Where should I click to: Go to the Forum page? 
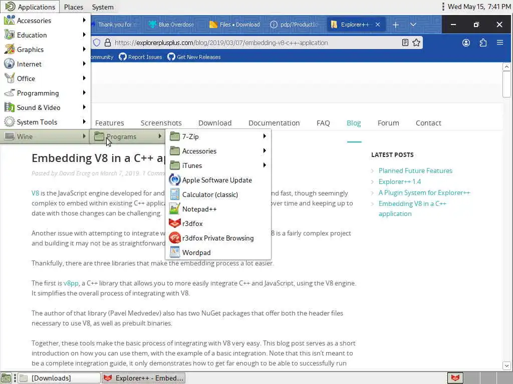388,123
